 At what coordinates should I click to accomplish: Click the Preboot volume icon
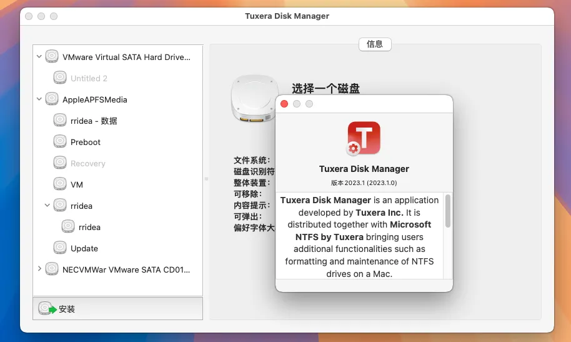tap(60, 142)
